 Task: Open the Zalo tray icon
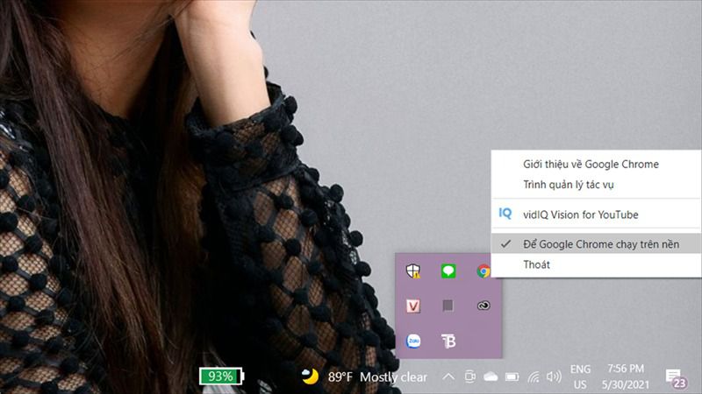pyautogui.click(x=413, y=341)
